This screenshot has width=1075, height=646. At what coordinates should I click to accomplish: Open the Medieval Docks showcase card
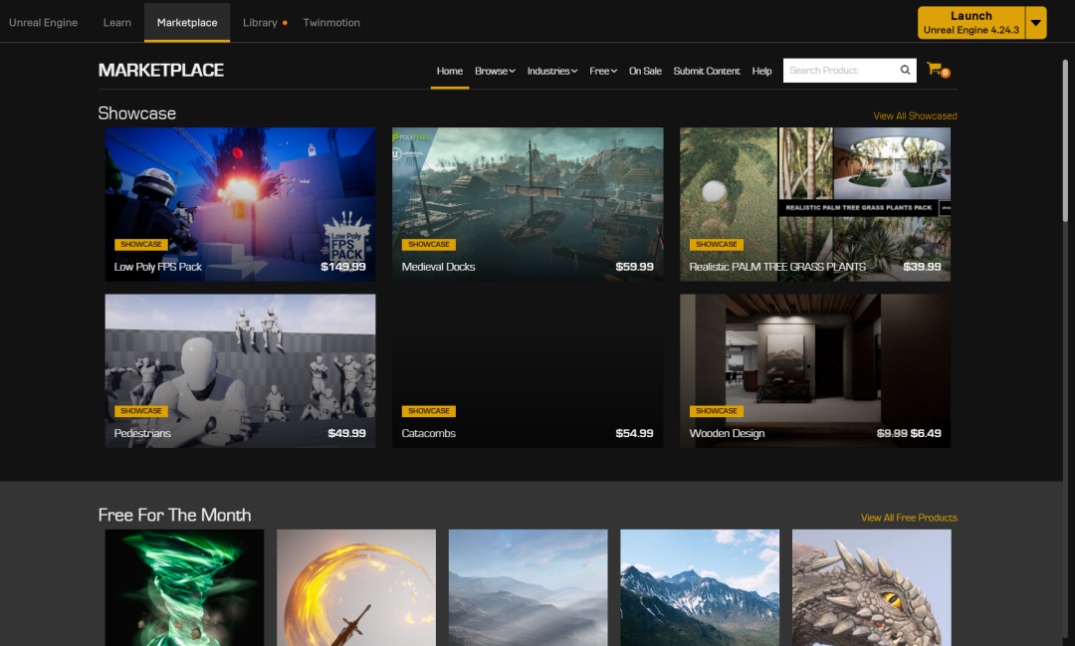[x=528, y=204]
